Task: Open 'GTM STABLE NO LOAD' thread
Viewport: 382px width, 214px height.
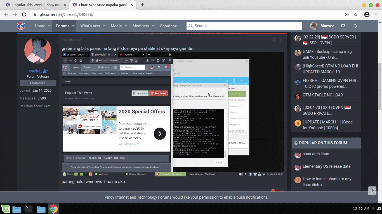Action: [x=323, y=95]
